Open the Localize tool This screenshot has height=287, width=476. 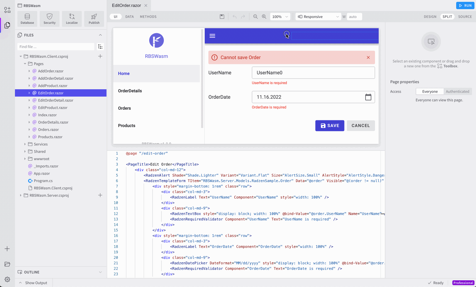click(72, 19)
